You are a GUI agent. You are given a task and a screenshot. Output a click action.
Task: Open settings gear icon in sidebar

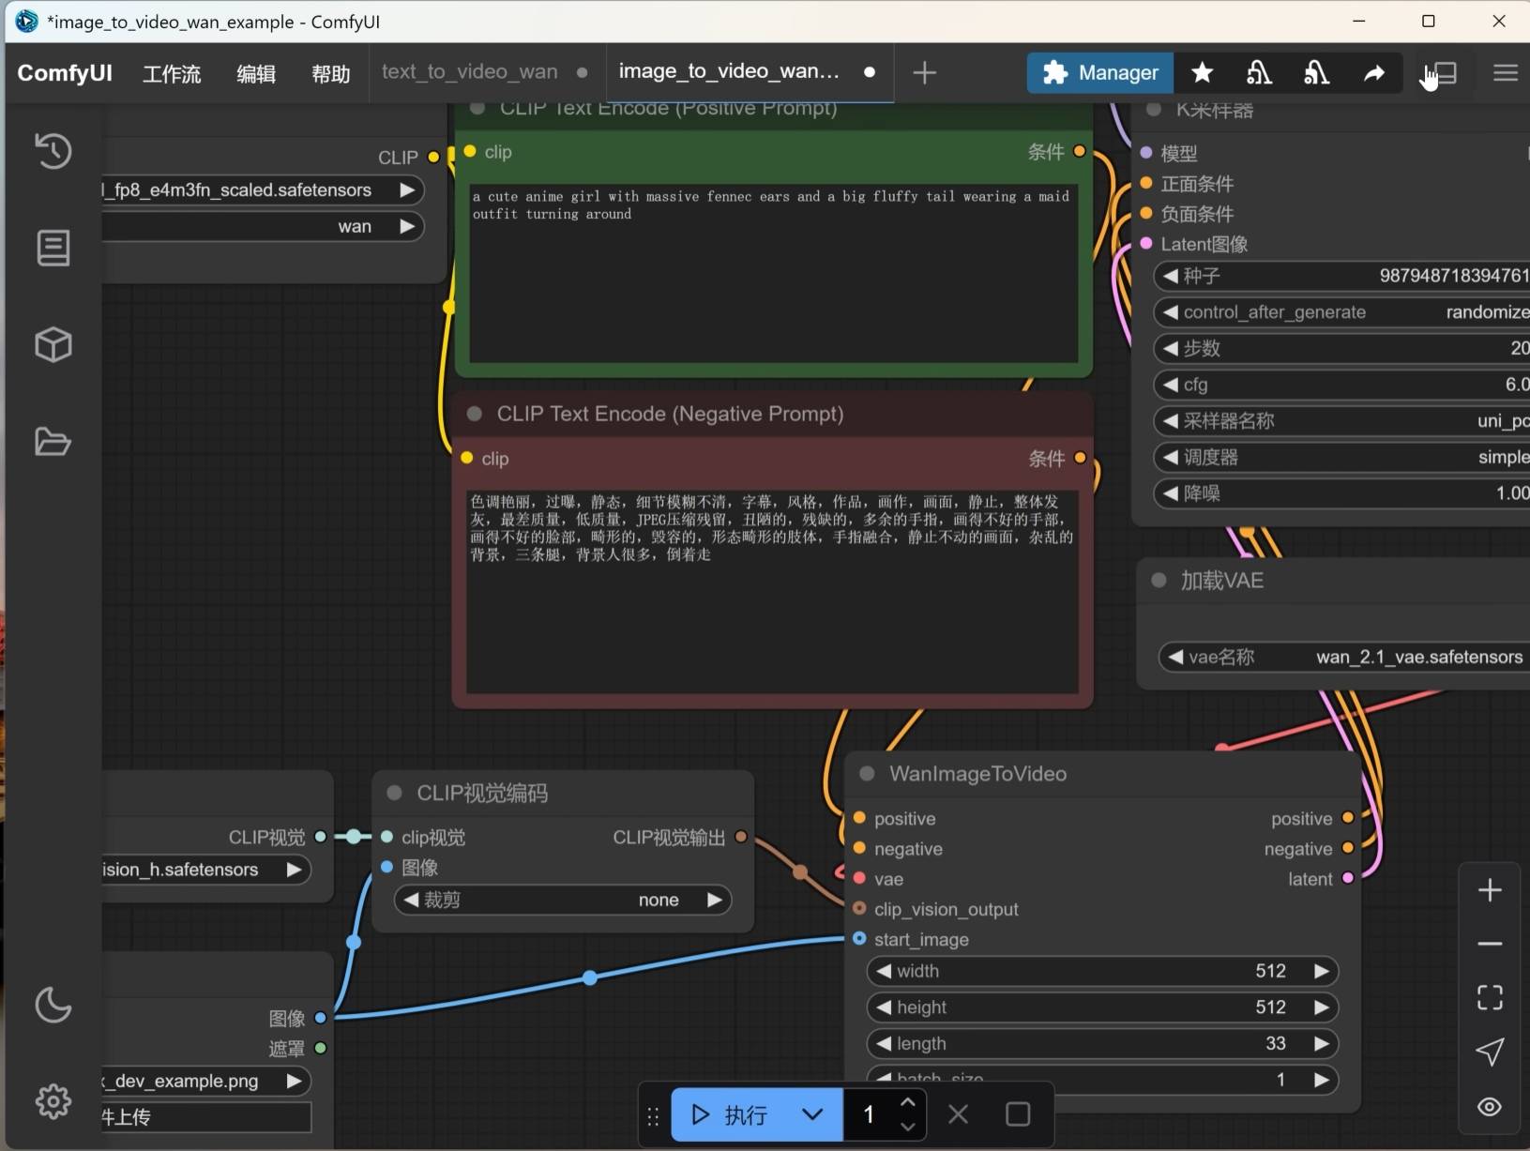click(x=53, y=1101)
